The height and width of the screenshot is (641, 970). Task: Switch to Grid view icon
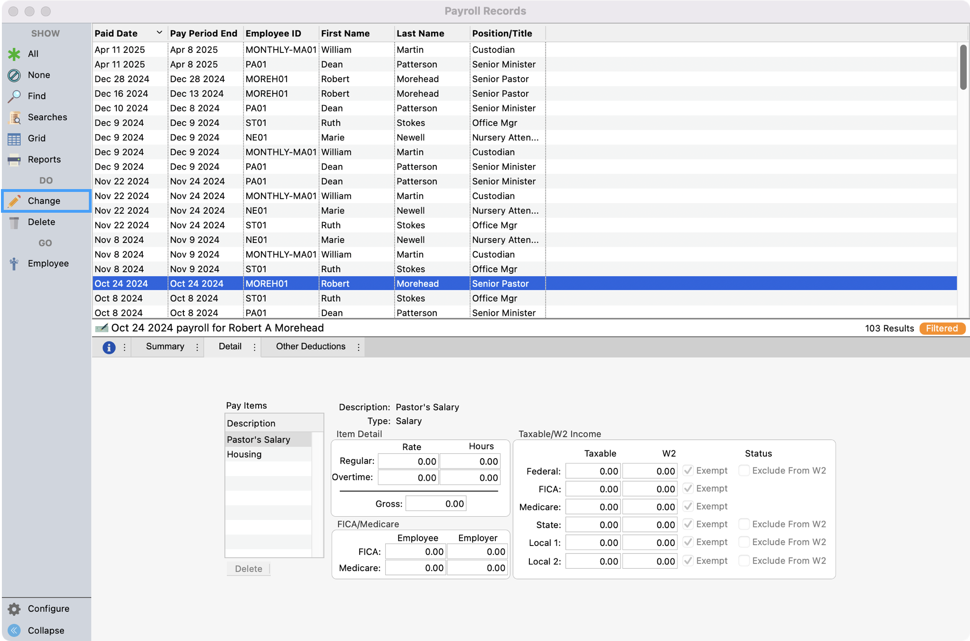point(14,138)
